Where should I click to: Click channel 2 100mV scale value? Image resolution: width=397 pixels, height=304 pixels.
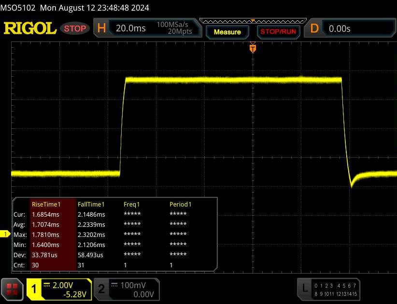pos(133,285)
